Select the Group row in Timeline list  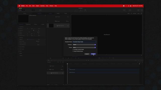tap(55, 69)
